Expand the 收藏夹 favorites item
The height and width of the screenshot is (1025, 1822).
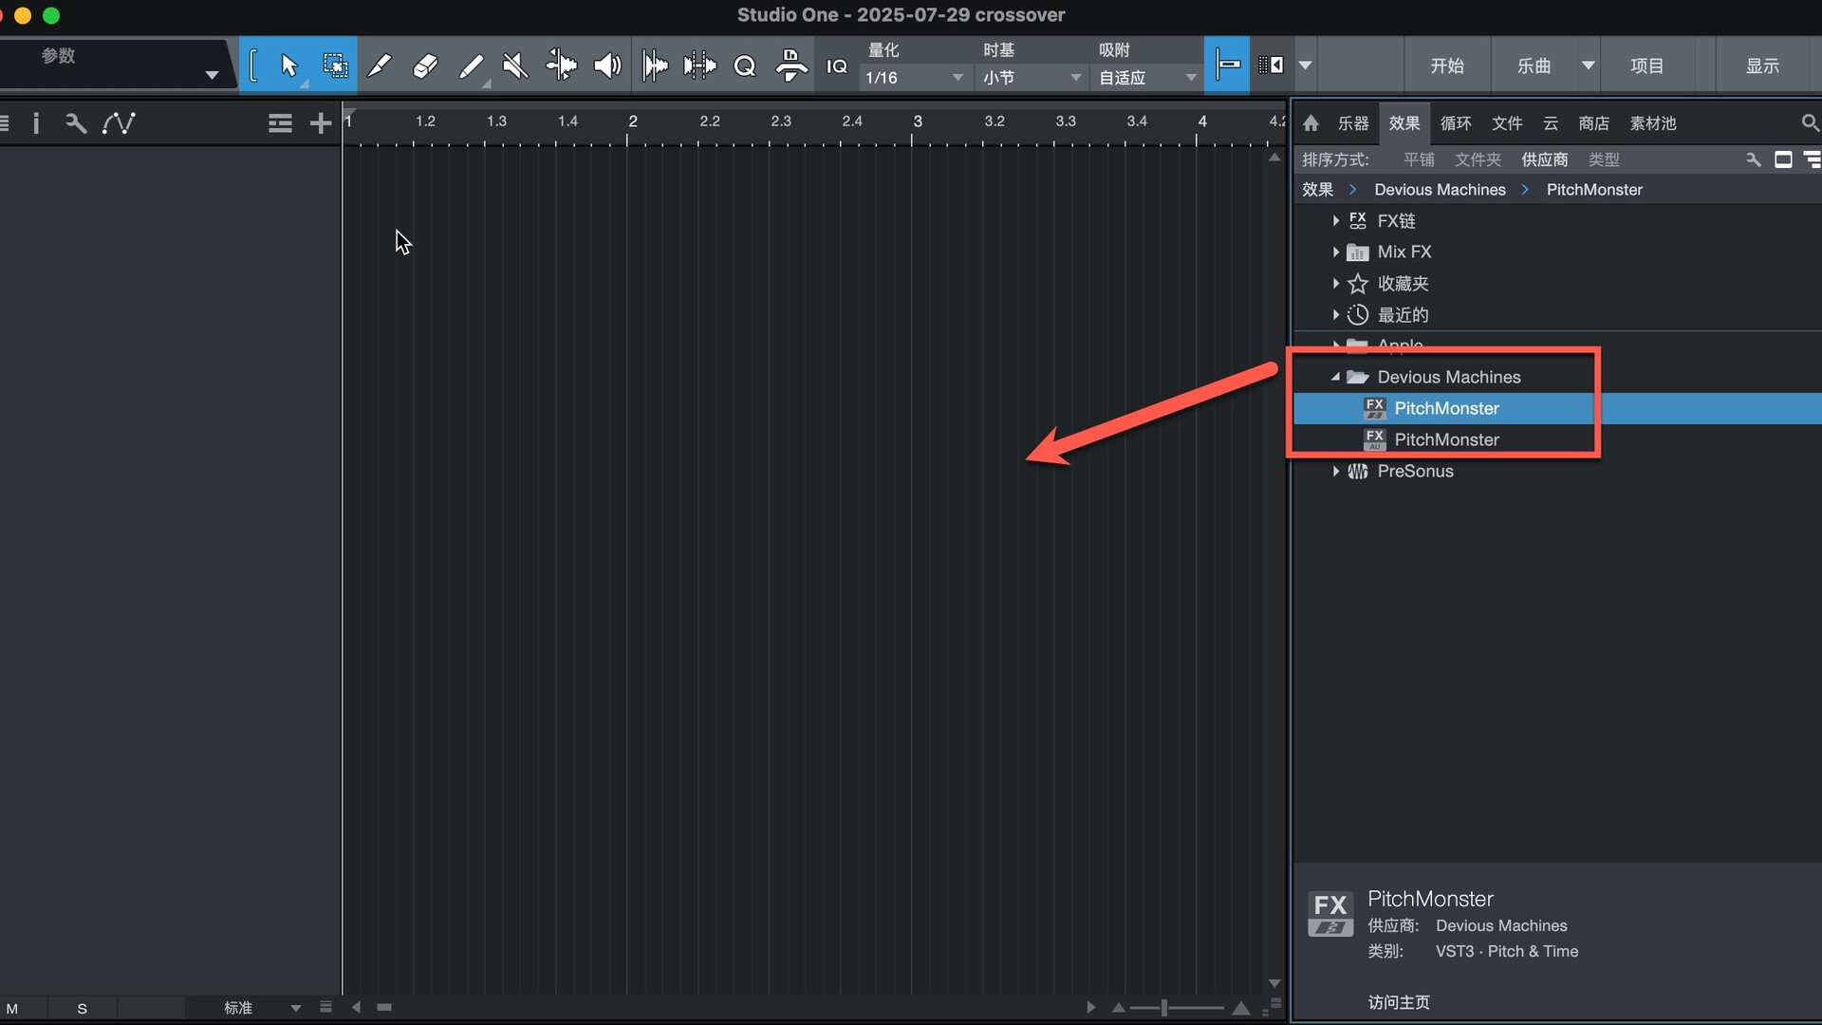1336,283
